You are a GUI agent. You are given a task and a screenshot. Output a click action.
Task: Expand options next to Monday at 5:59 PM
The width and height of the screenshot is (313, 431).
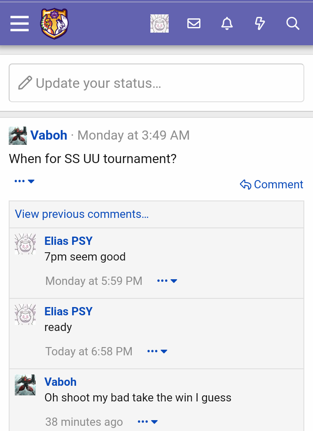coord(167,281)
